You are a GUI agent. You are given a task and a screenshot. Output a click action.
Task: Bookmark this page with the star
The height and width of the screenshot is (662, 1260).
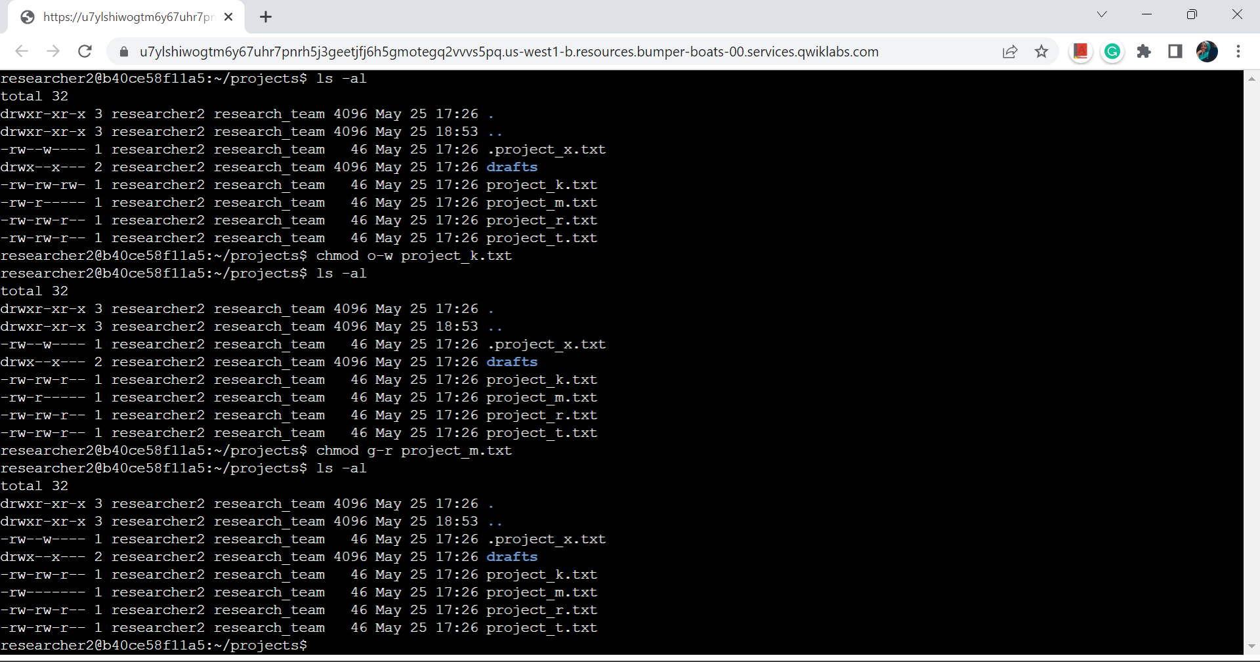[x=1041, y=52]
